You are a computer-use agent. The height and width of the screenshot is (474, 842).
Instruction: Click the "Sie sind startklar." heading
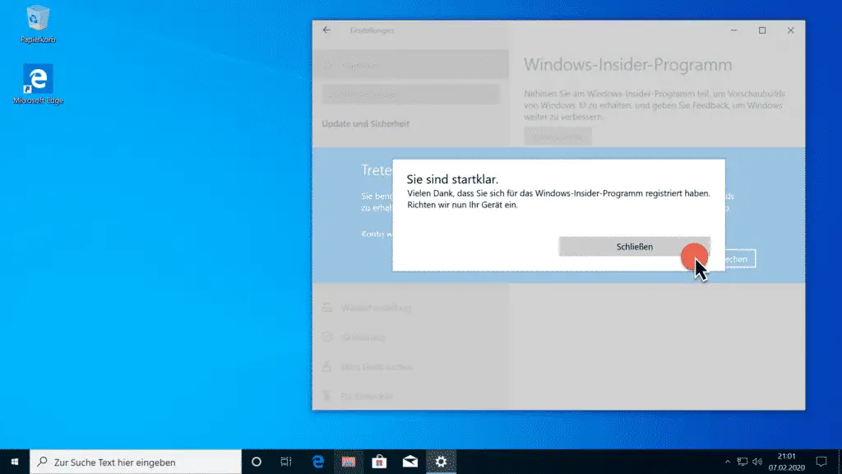pos(452,179)
